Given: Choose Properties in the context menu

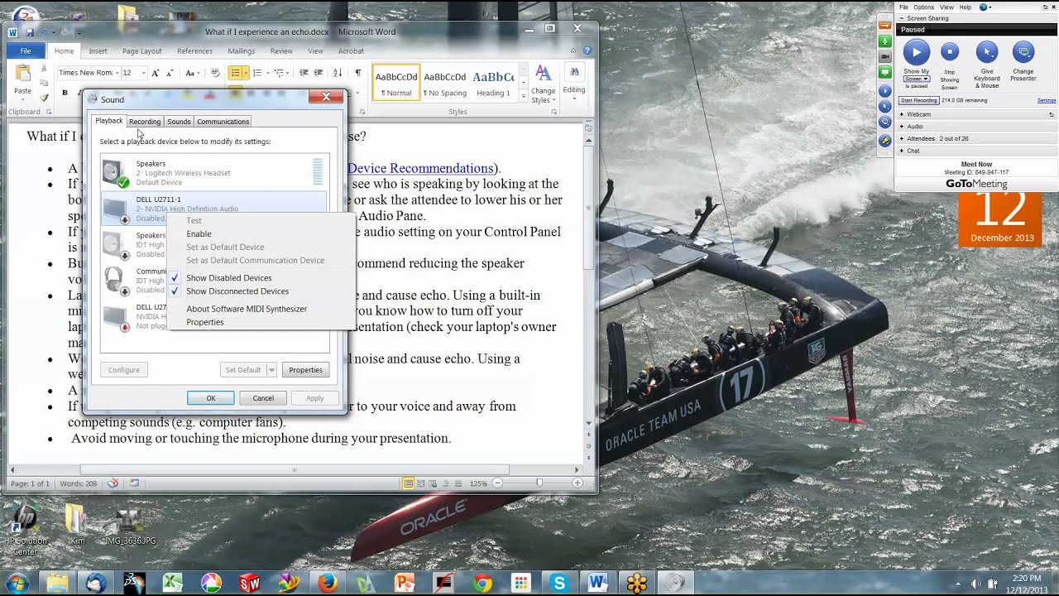Looking at the screenshot, I should (x=205, y=322).
